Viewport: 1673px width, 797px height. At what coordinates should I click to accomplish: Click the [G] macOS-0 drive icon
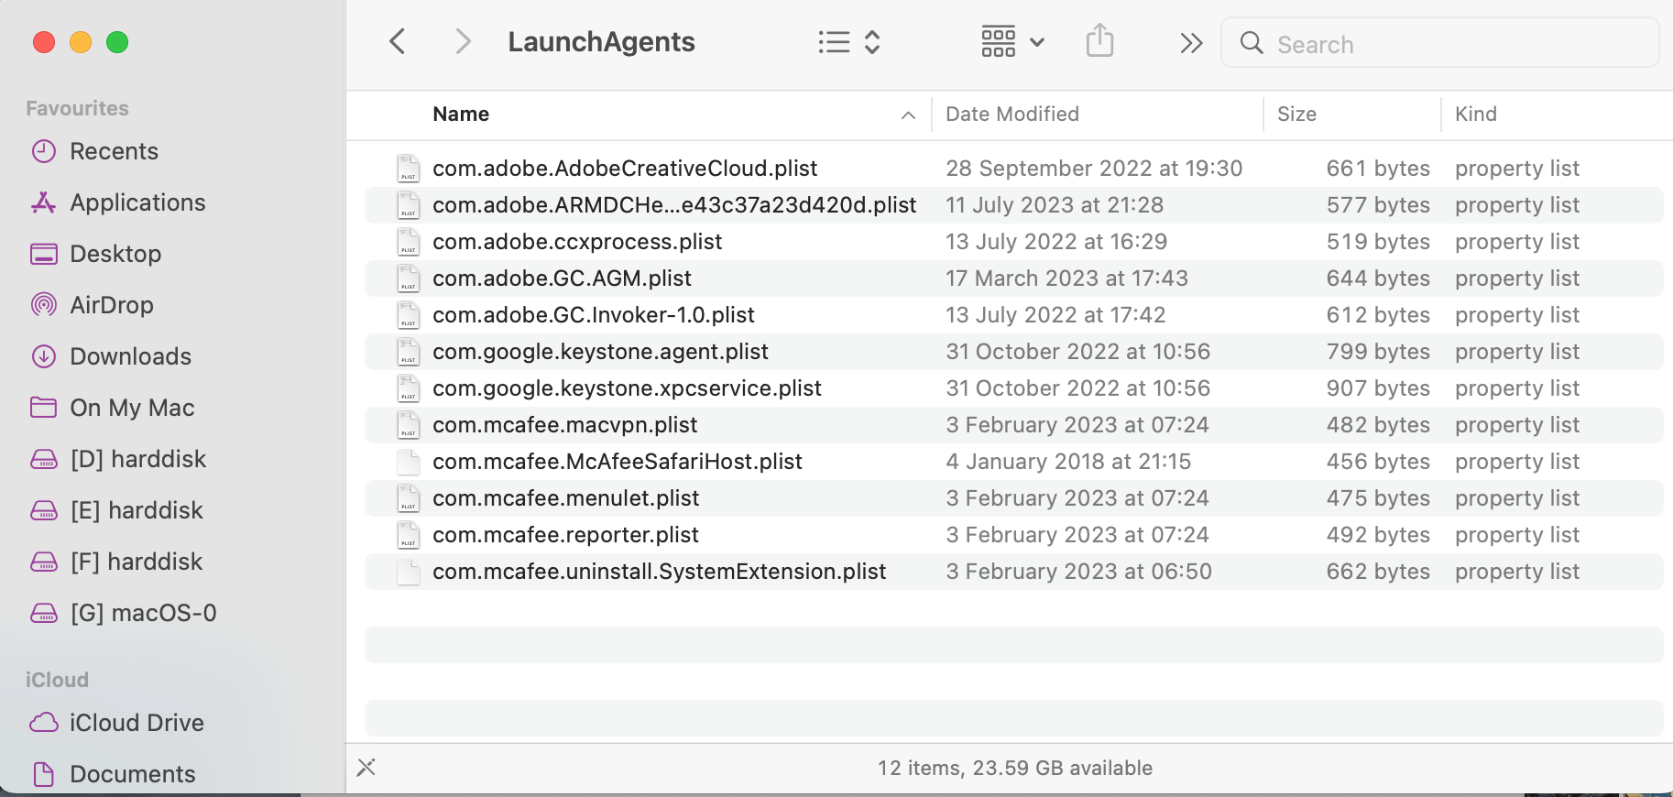(44, 613)
